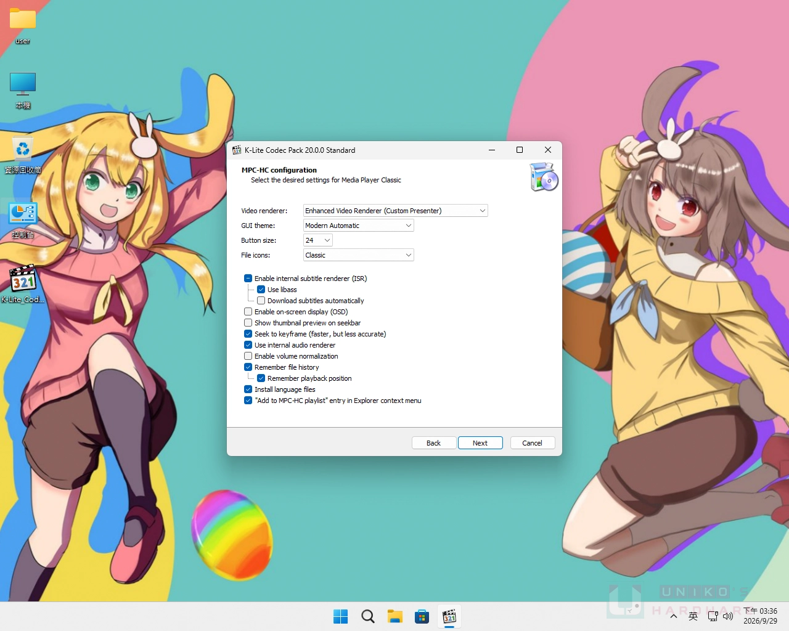The width and height of the screenshot is (789, 631).
Task: Select the K-Lite installer taskbar icon
Action: [449, 616]
